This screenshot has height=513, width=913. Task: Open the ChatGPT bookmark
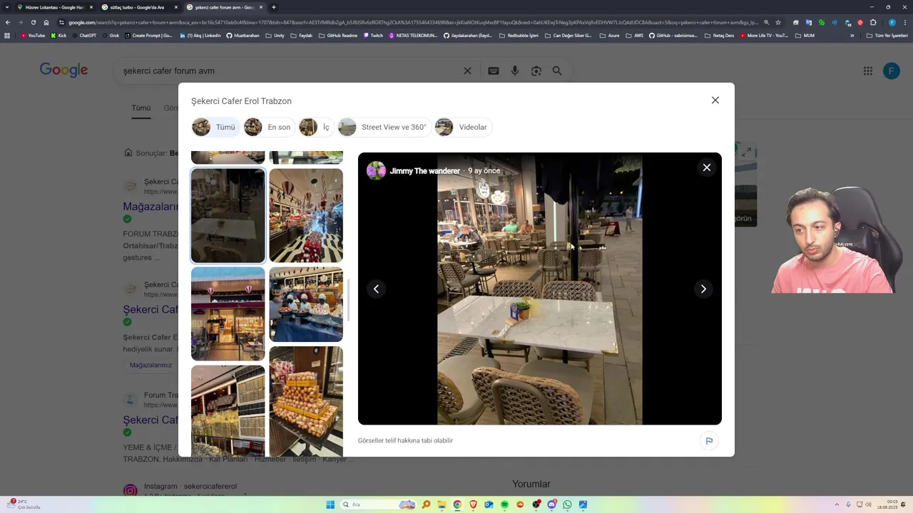[x=84, y=35]
